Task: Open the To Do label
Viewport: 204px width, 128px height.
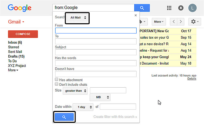Action: click(x=12, y=61)
